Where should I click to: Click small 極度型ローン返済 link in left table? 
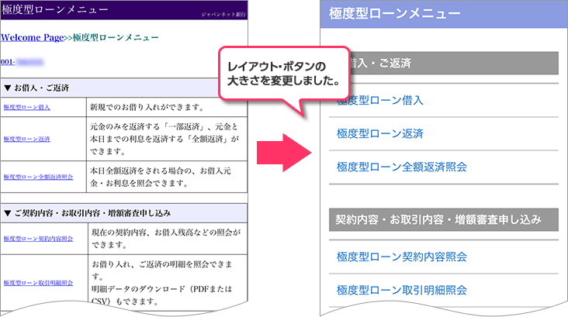point(27,140)
